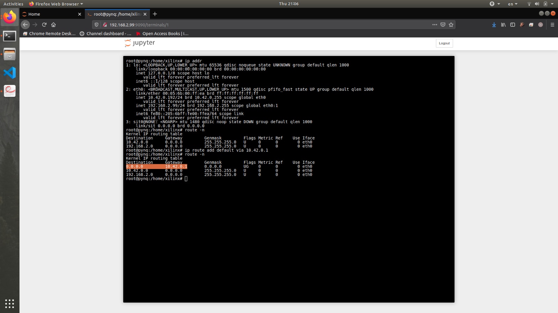558x313 pixels.
Task: Open the Open Access Books bookmark
Action: click(x=162, y=34)
